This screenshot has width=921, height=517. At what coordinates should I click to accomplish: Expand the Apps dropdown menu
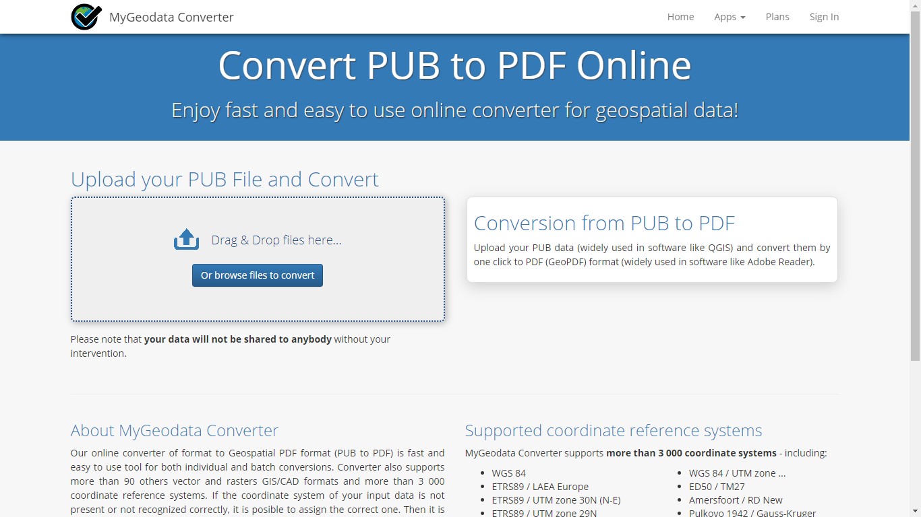click(730, 17)
